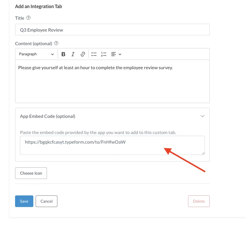
Task: Click the Q3 Employee Review title field
Action: pos(112,30)
